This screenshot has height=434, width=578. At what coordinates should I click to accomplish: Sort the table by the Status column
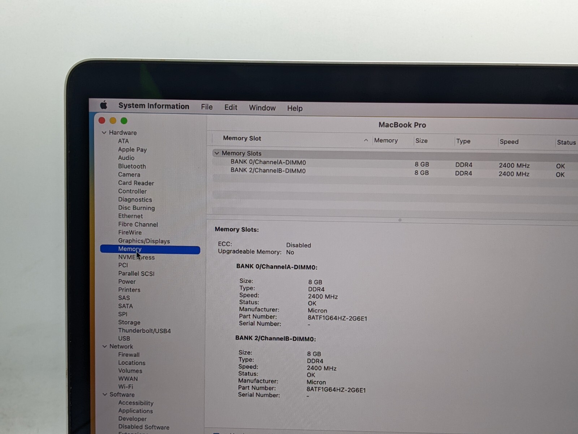(x=566, y=142)
